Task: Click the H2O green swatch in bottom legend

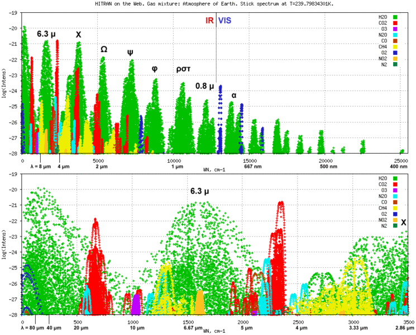Action: coord(395,178)
